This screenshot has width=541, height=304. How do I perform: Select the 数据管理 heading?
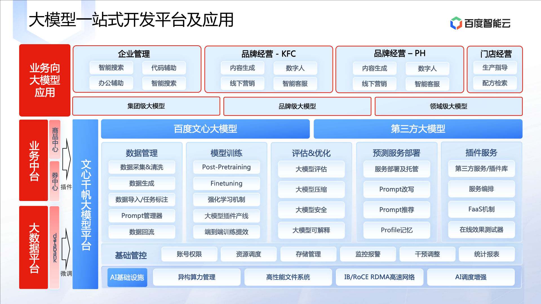tap(142, 153)
